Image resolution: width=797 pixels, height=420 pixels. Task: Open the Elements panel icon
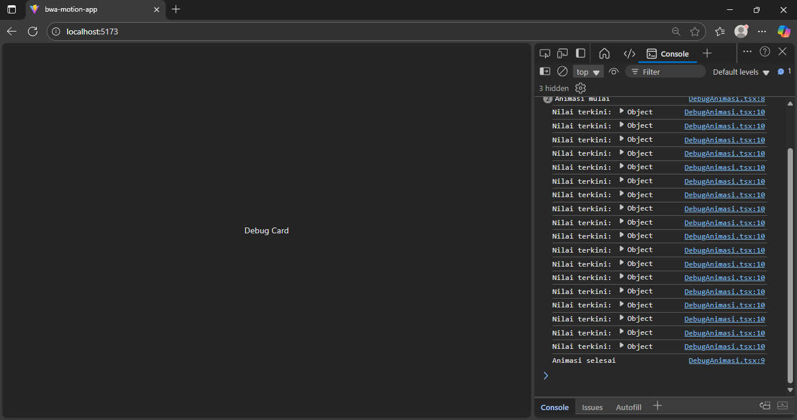pyautogui.click(x=629, y=53)
